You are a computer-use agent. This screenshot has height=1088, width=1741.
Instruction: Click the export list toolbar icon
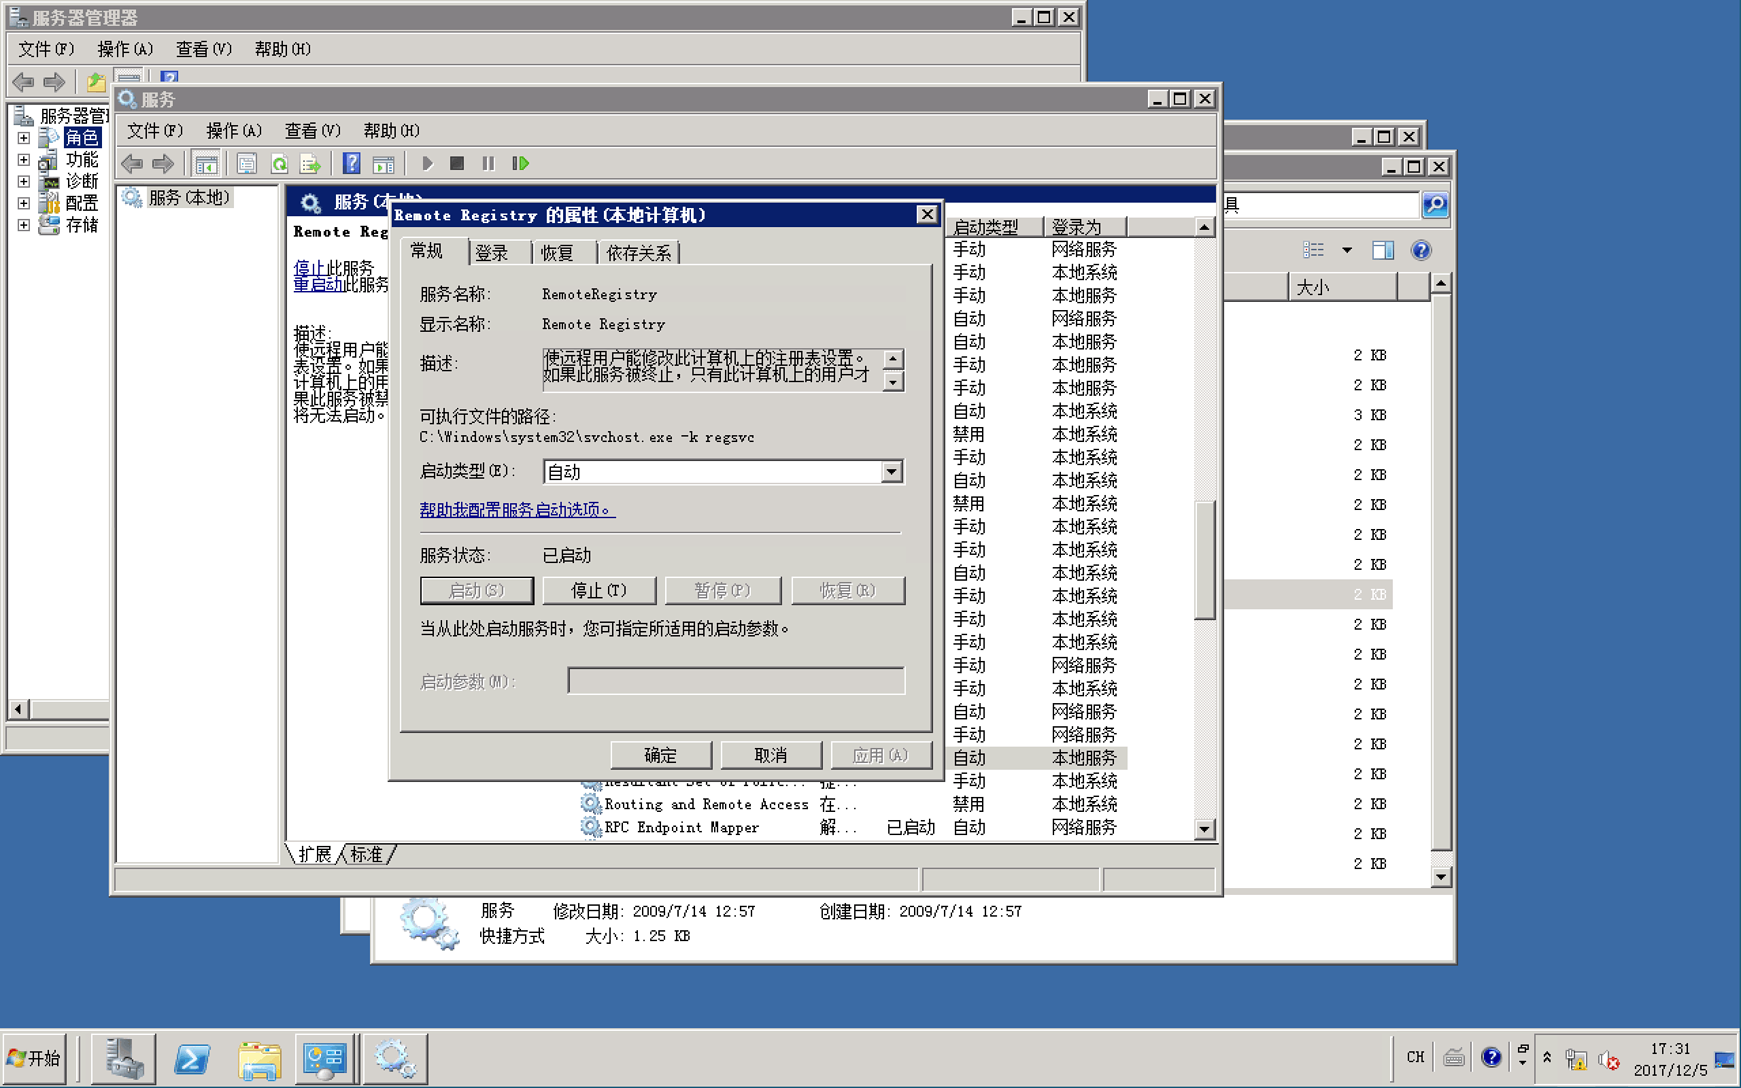tap(310, 164)
